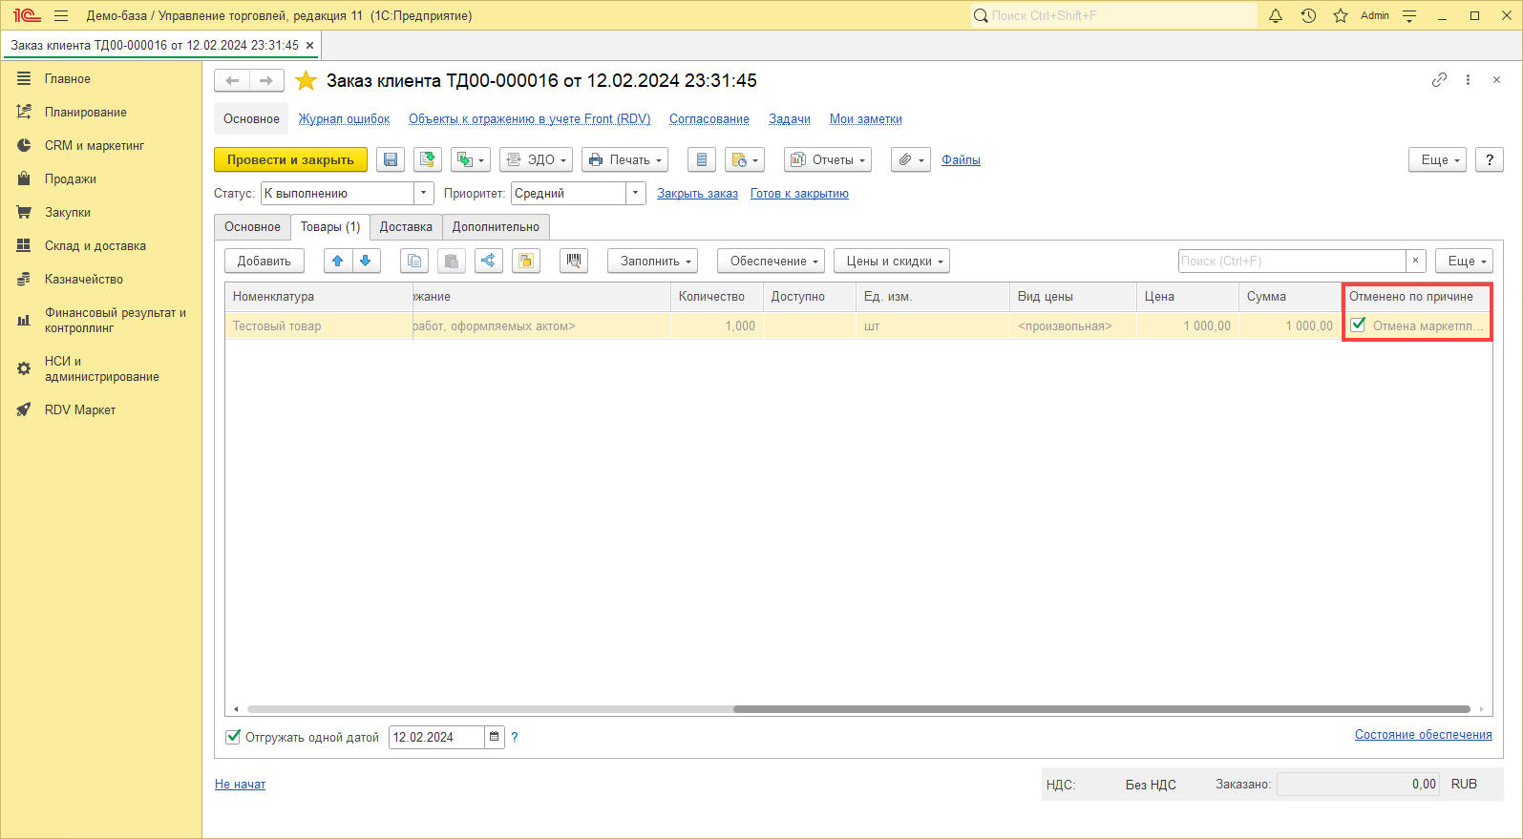Open notifications bell
Image resolution: width=1523 pixels, height=839 pixels.
(1276, 16)
